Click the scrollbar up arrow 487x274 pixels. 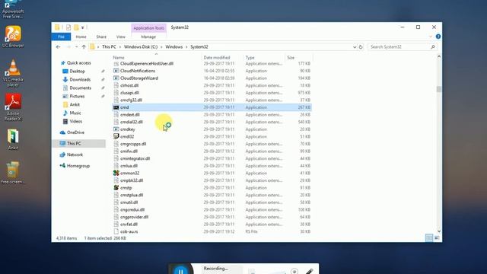coord(438,56)
